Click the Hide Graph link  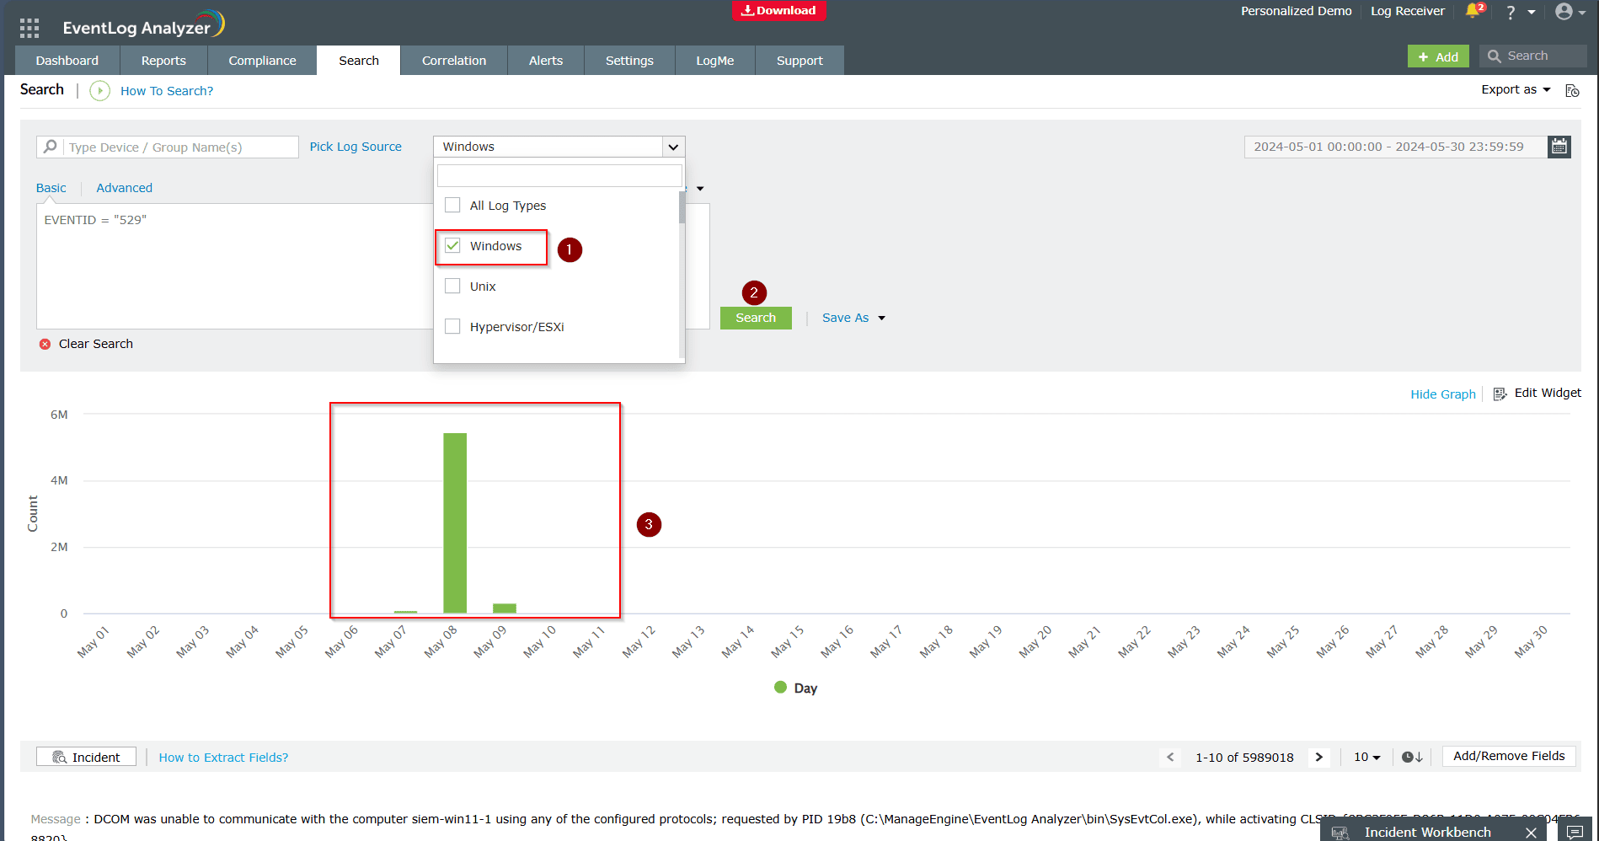tap(1442, 394)
